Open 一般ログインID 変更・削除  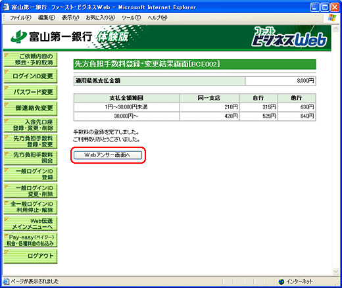(30, 191)
